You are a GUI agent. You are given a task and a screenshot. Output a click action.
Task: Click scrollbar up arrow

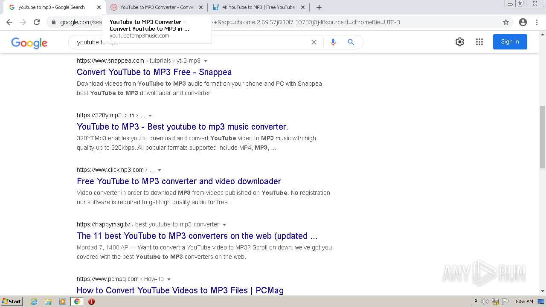tap(543, 34)
